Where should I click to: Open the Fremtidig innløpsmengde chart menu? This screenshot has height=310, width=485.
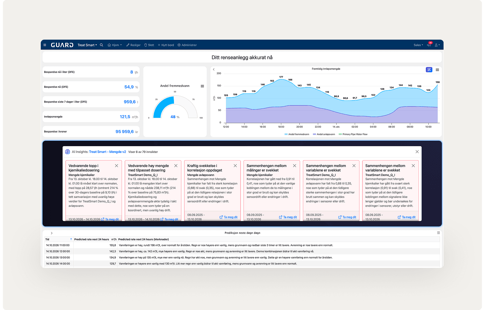pos(438,70)
